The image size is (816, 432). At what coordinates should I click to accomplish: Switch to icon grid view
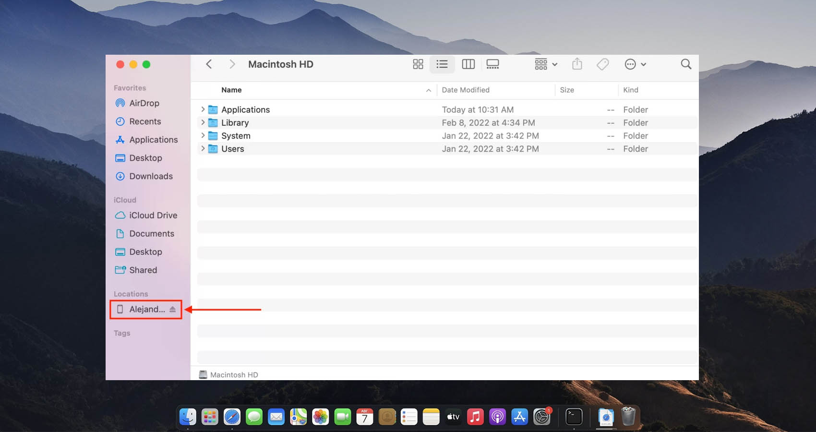pos(418,64)
